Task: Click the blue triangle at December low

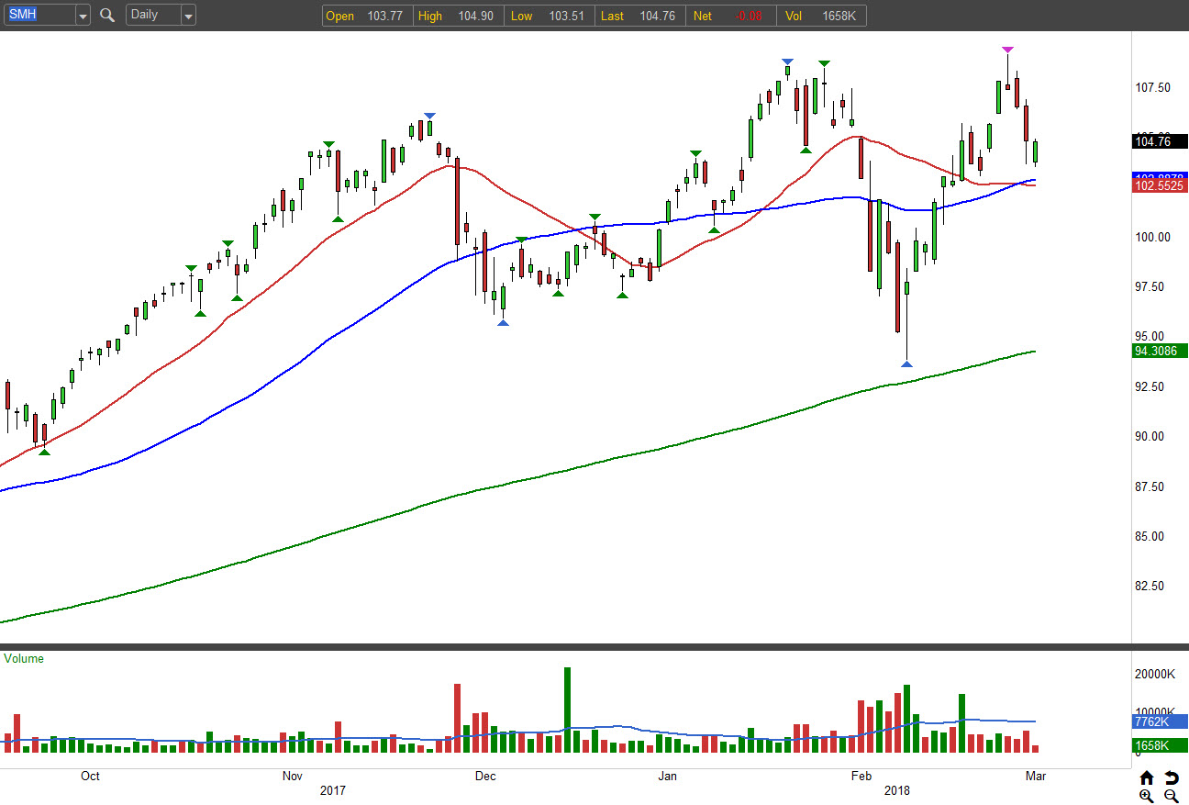Action: point(503,323)
